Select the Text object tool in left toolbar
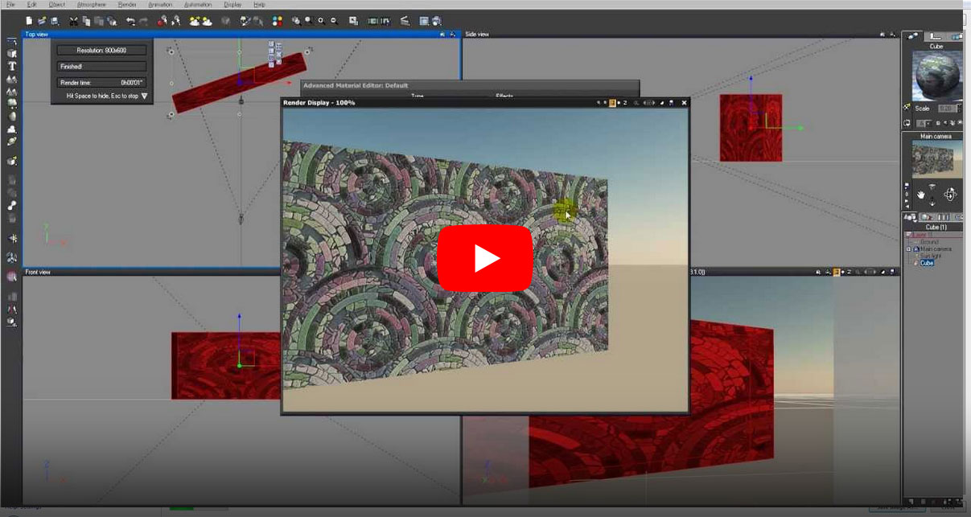The width and height of the screenshot is (971, 517). pyautogui.click(x=12, y=66)
